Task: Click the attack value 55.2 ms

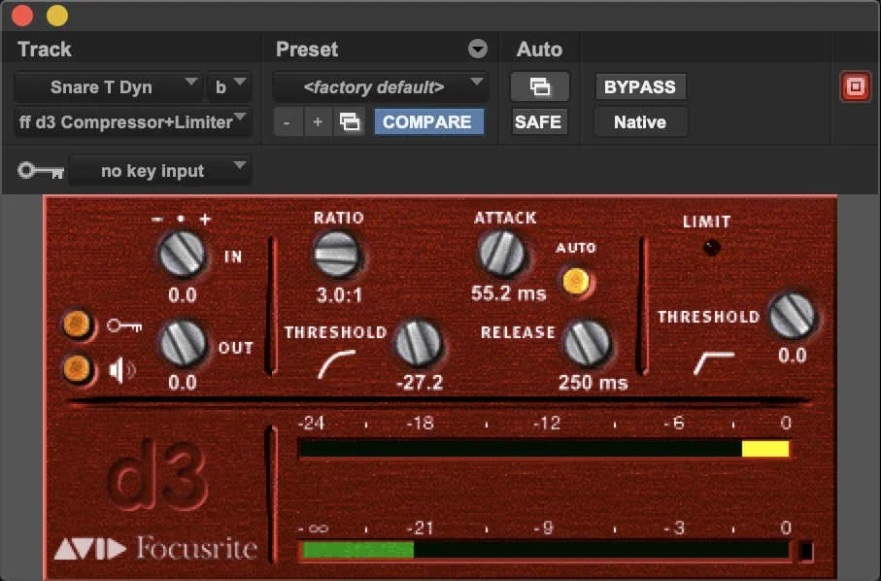Action: [x=508, y=293]
